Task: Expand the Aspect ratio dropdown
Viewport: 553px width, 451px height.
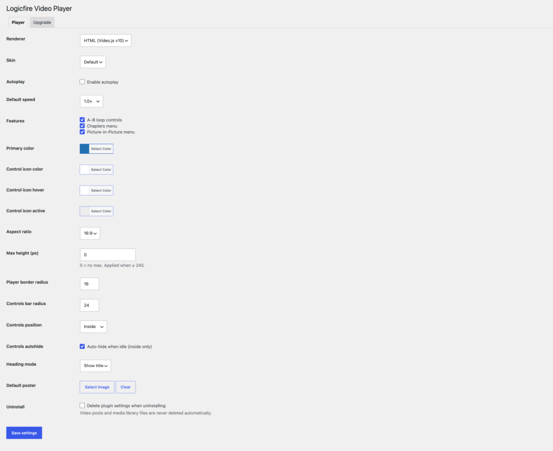Action: 90,233
